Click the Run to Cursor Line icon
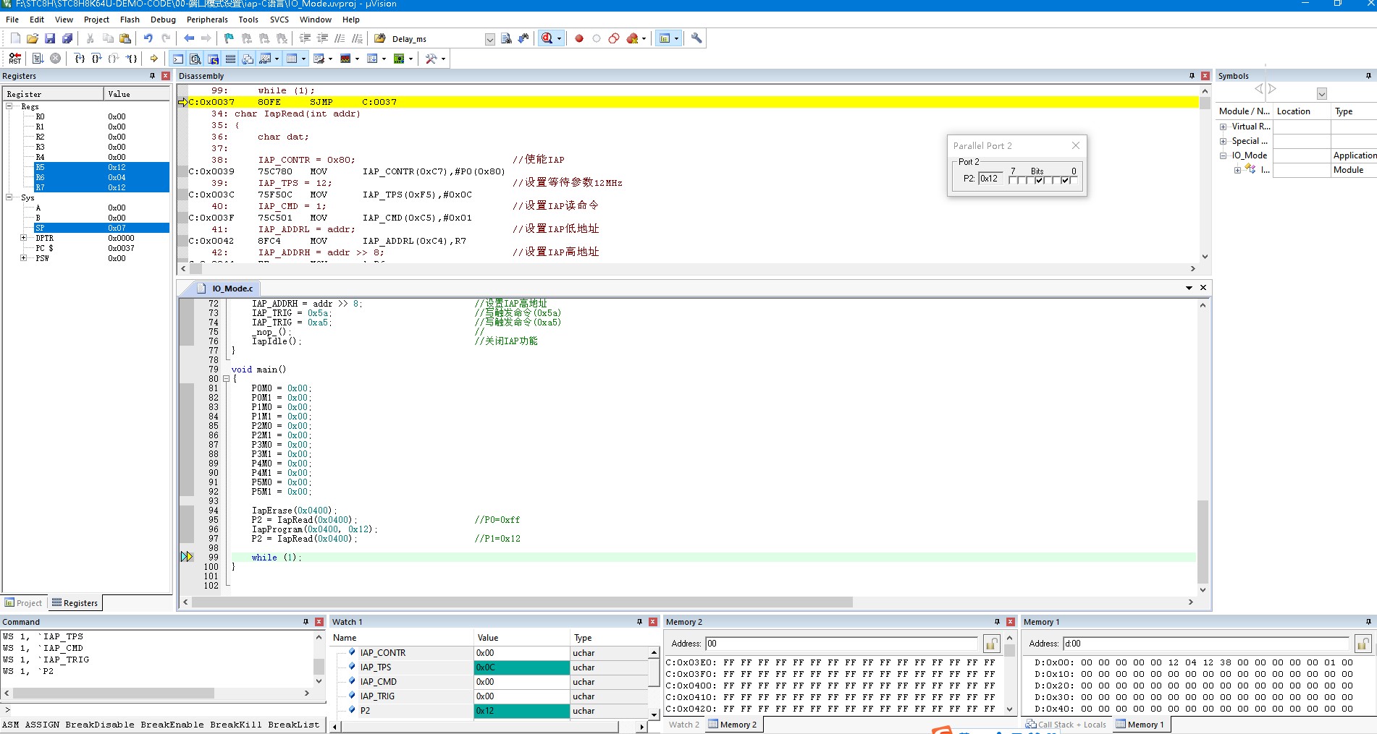This screenshot has width=1377, height=734. [x=131, y=59]
